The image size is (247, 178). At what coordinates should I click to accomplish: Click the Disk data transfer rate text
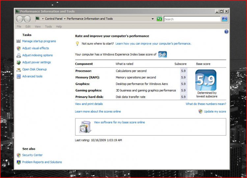[131, 97]
